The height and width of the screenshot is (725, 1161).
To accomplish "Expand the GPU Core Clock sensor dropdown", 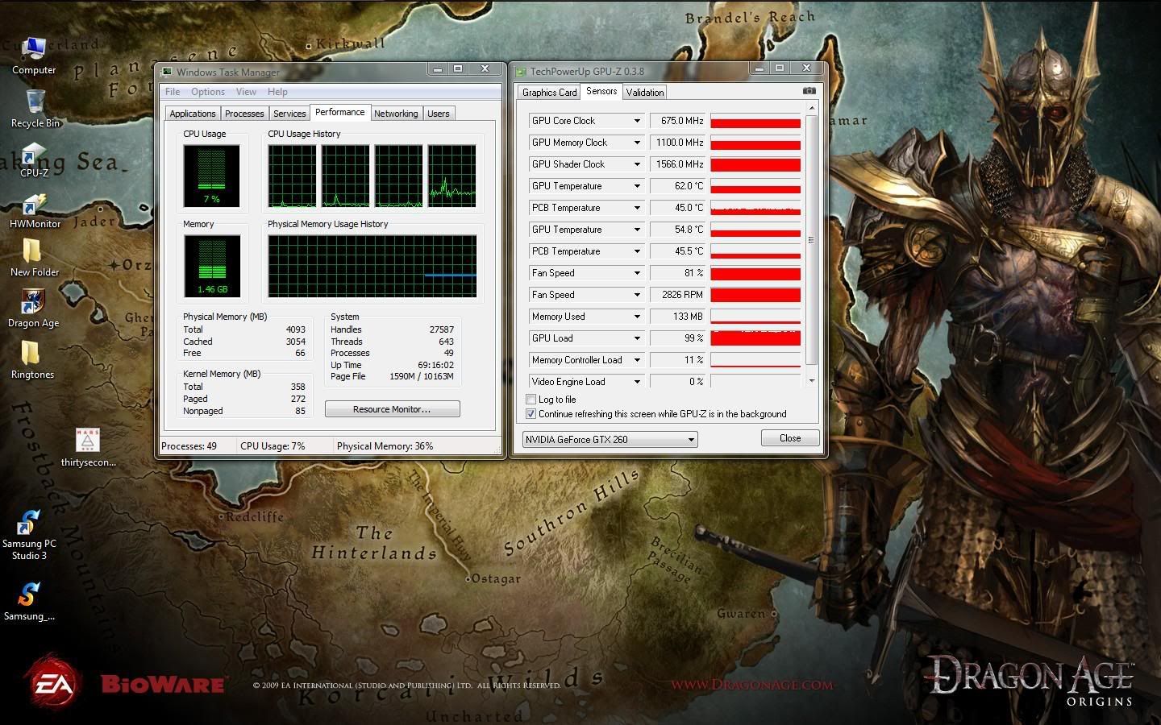I will 636,121.
